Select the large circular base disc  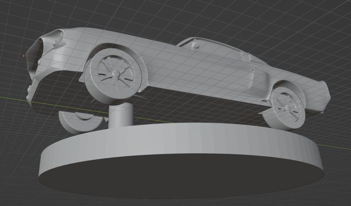181,160
